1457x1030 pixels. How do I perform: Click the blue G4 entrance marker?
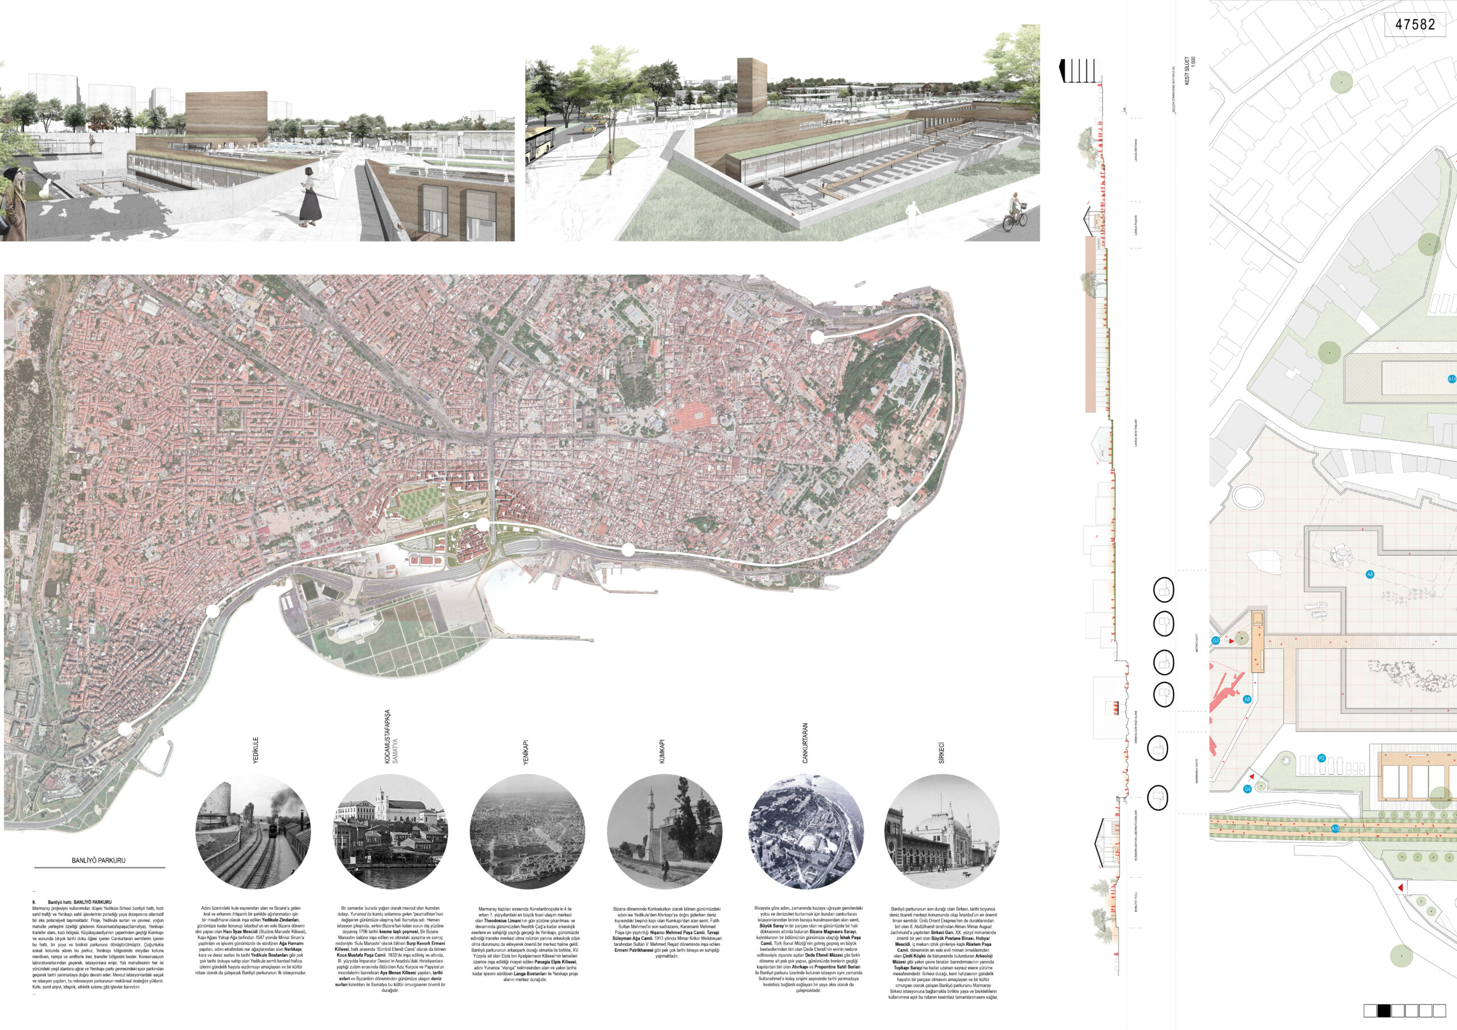1247,789
